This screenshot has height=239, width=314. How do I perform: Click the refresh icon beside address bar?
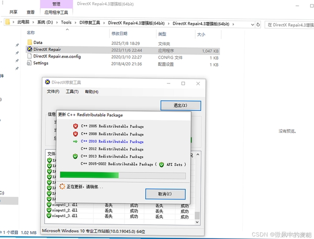point(258,25)
